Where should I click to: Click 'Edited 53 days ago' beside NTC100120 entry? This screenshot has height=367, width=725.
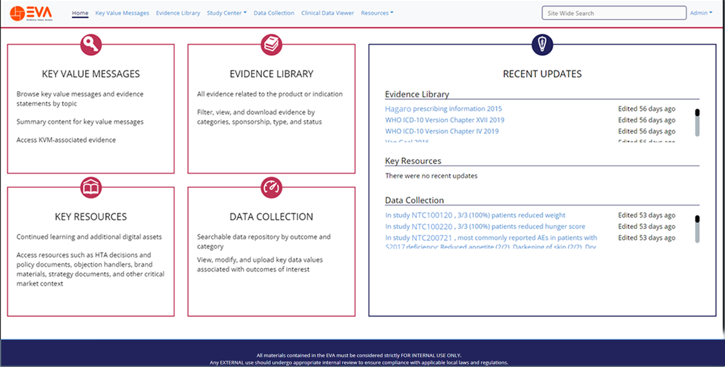pos(647,215)
